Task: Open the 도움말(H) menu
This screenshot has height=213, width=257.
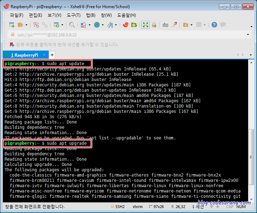Action: tap(126, 15)
